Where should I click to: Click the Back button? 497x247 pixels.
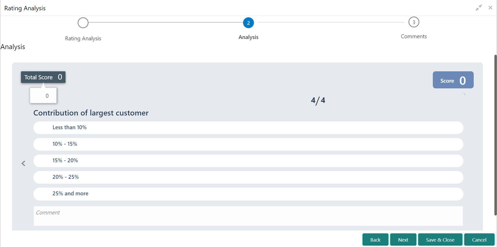tap(375, 240)
